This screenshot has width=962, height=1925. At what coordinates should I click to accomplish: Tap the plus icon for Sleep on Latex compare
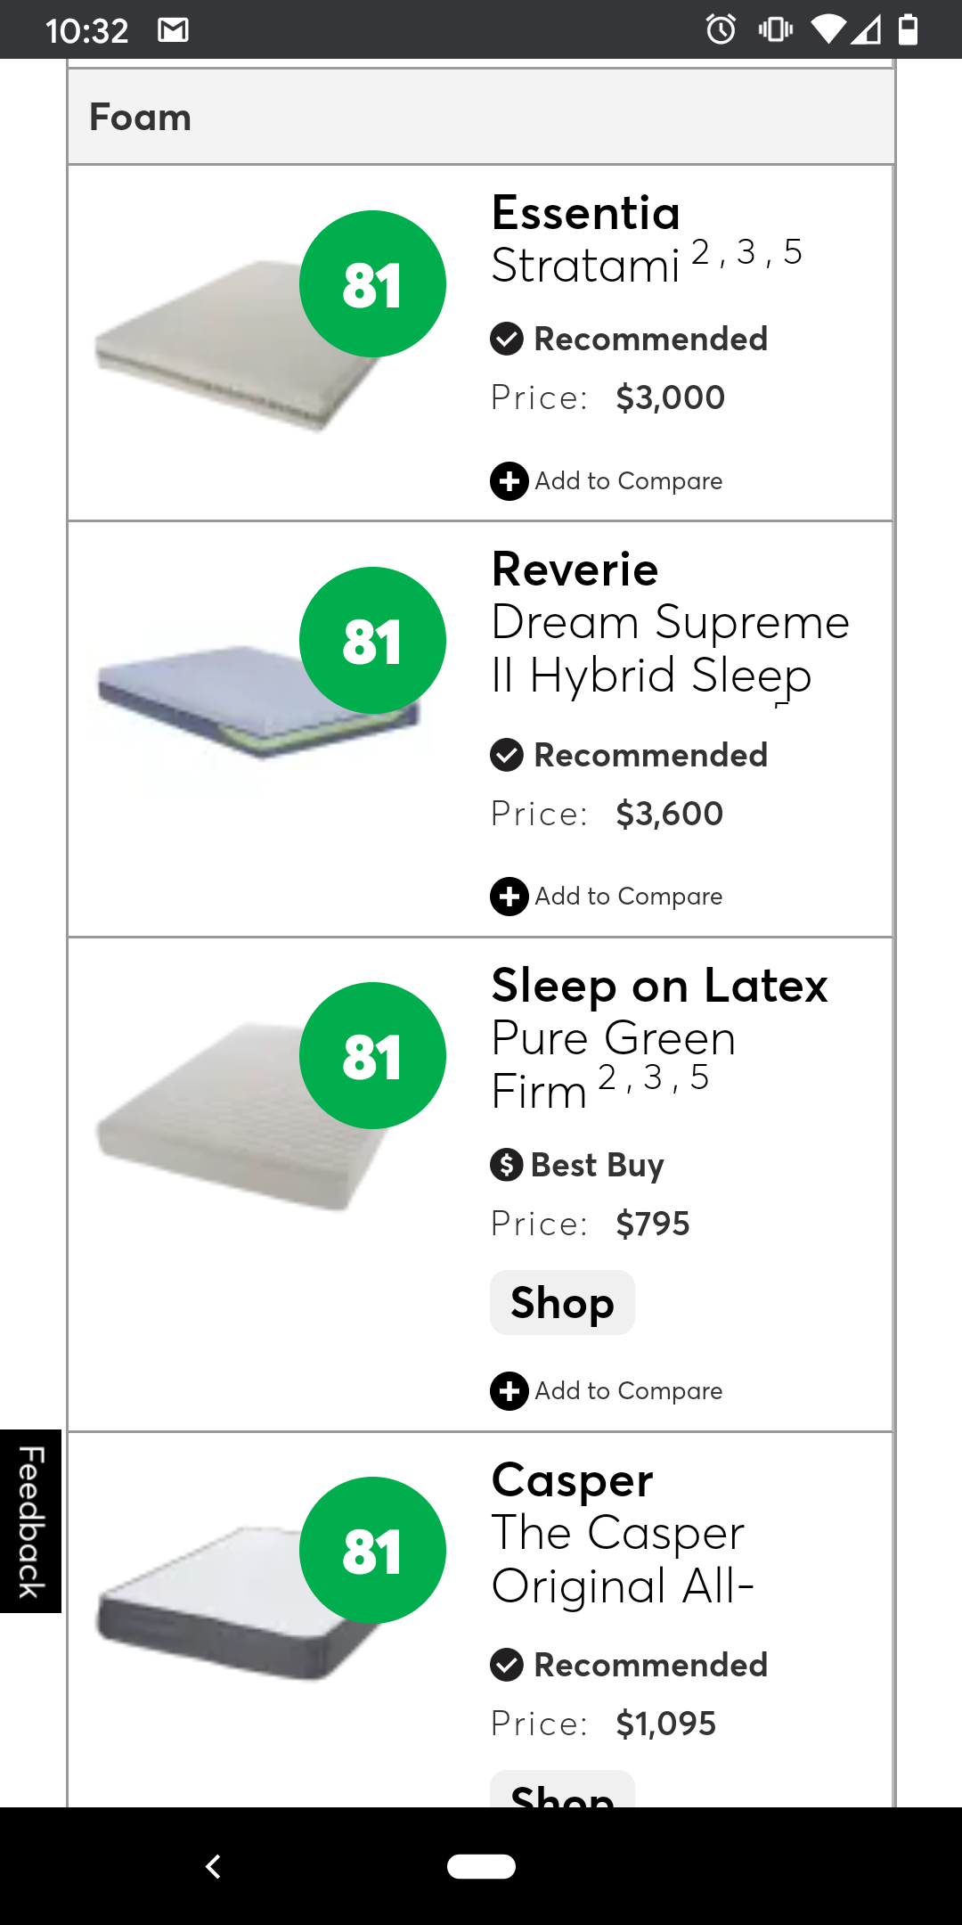point(509,1391)
